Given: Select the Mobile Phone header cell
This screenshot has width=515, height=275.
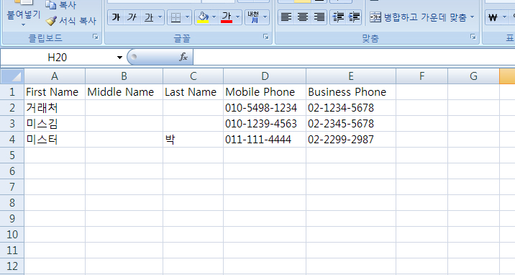Looking at the screenshot, I should [265, 92].
